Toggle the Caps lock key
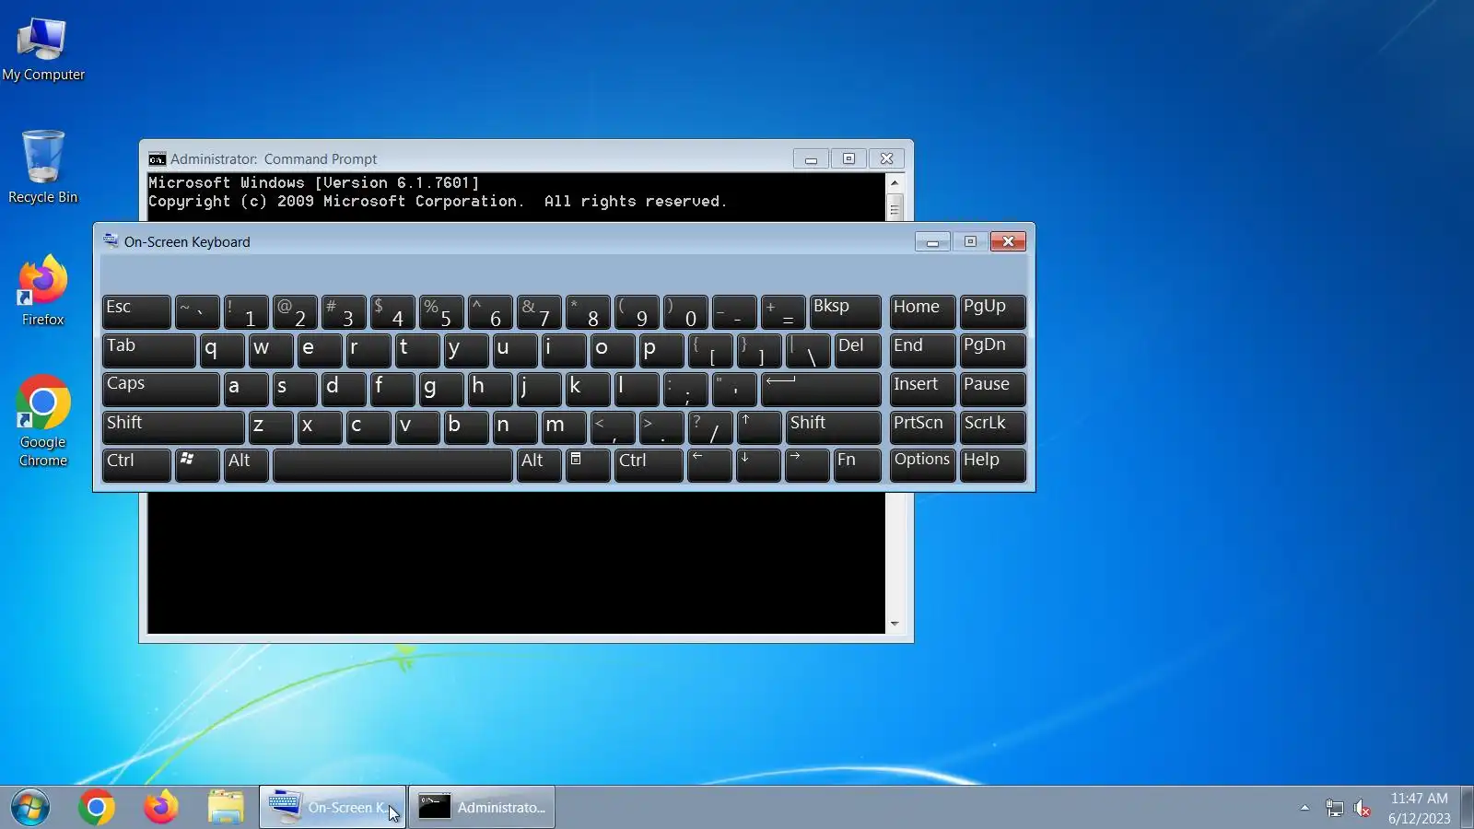The image size is (1474, 829). tap(161, 390)
